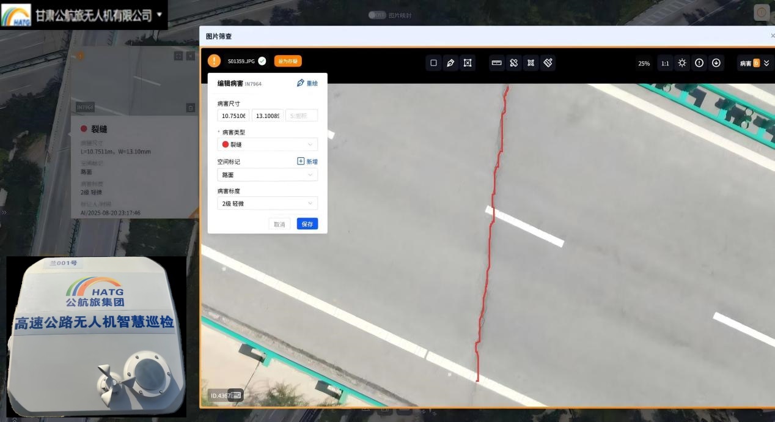Click the 取消 cancel button
Image resolution: width=775 pixels, height=422 pixels.
click(x=279, y=224)
